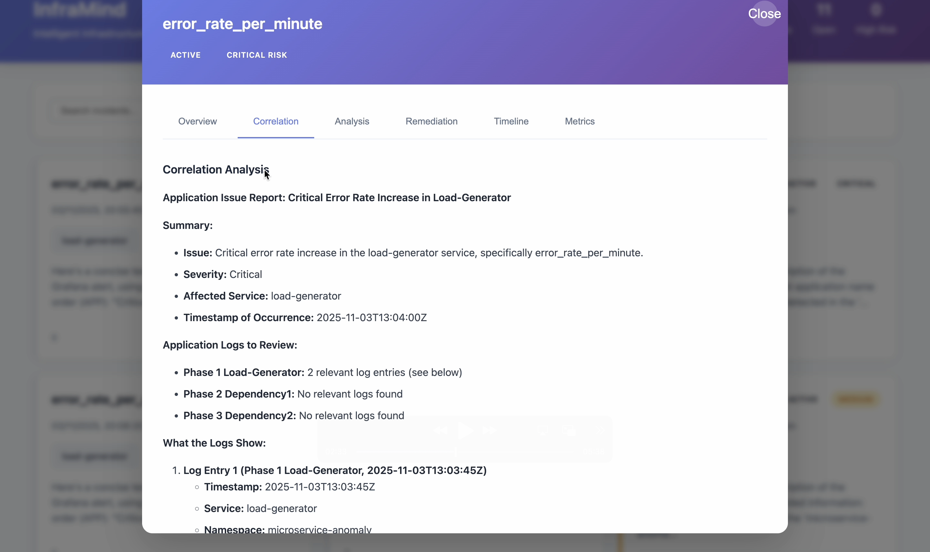The width and height of the screenshot is (930, 552).
Task: Click the blurred Search incidents field
Action: click(x=97, y=111)
